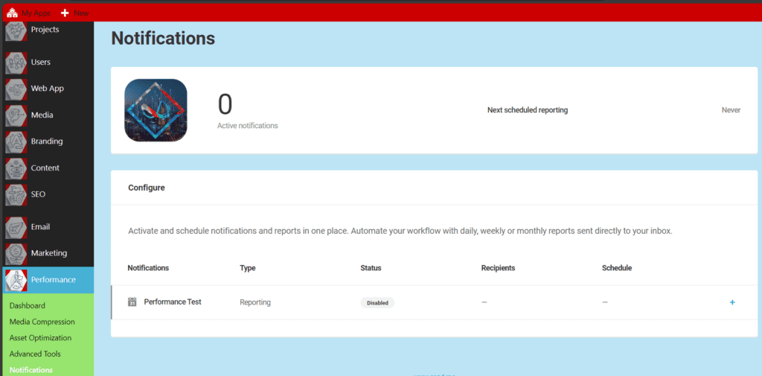Open Dashboard in Performance submenu
Image resolution: width=762 pixels, height=376 pixels.
28,306
